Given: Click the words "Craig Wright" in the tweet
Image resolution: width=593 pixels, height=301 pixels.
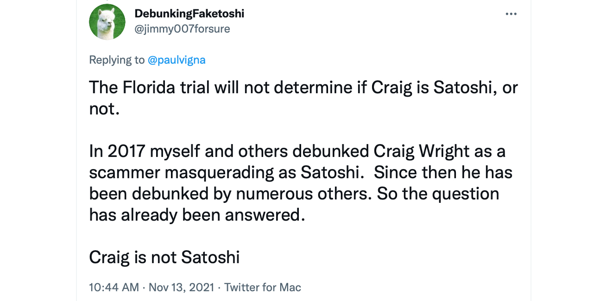Looking at the screenshot, I should click(x=420, y=151).
